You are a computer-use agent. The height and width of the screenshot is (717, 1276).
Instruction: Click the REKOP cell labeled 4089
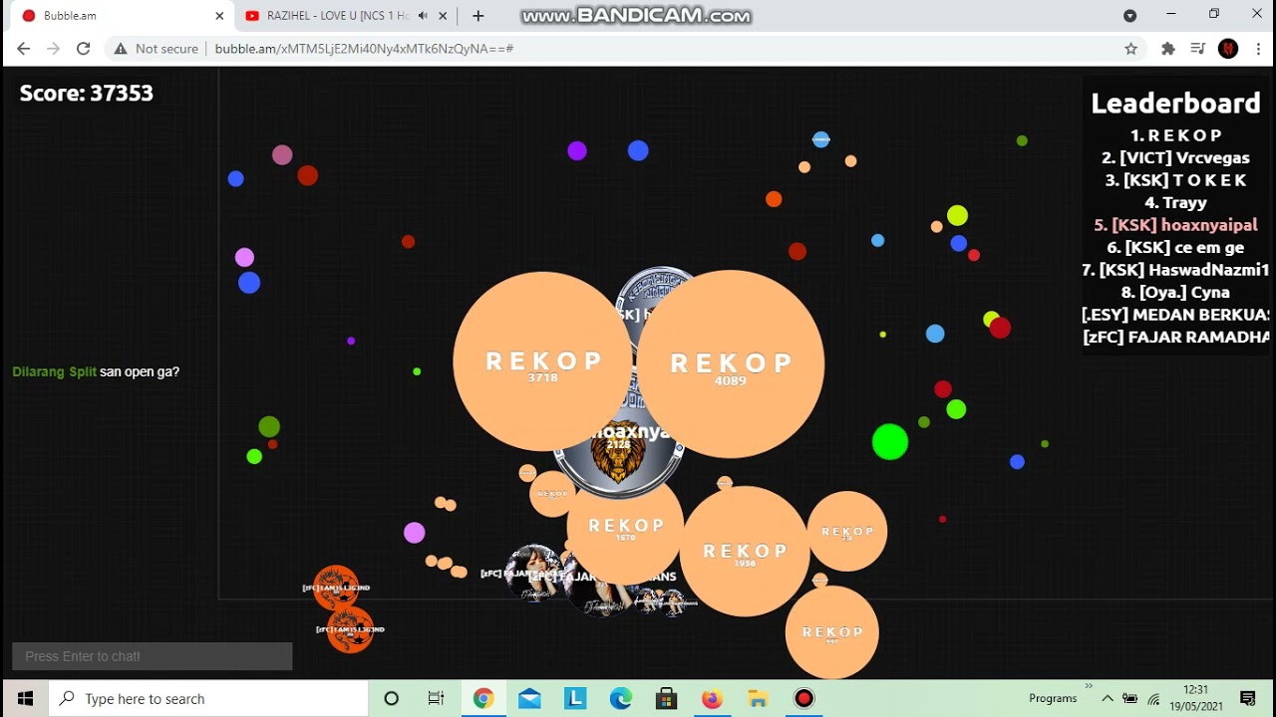[730, 364]
